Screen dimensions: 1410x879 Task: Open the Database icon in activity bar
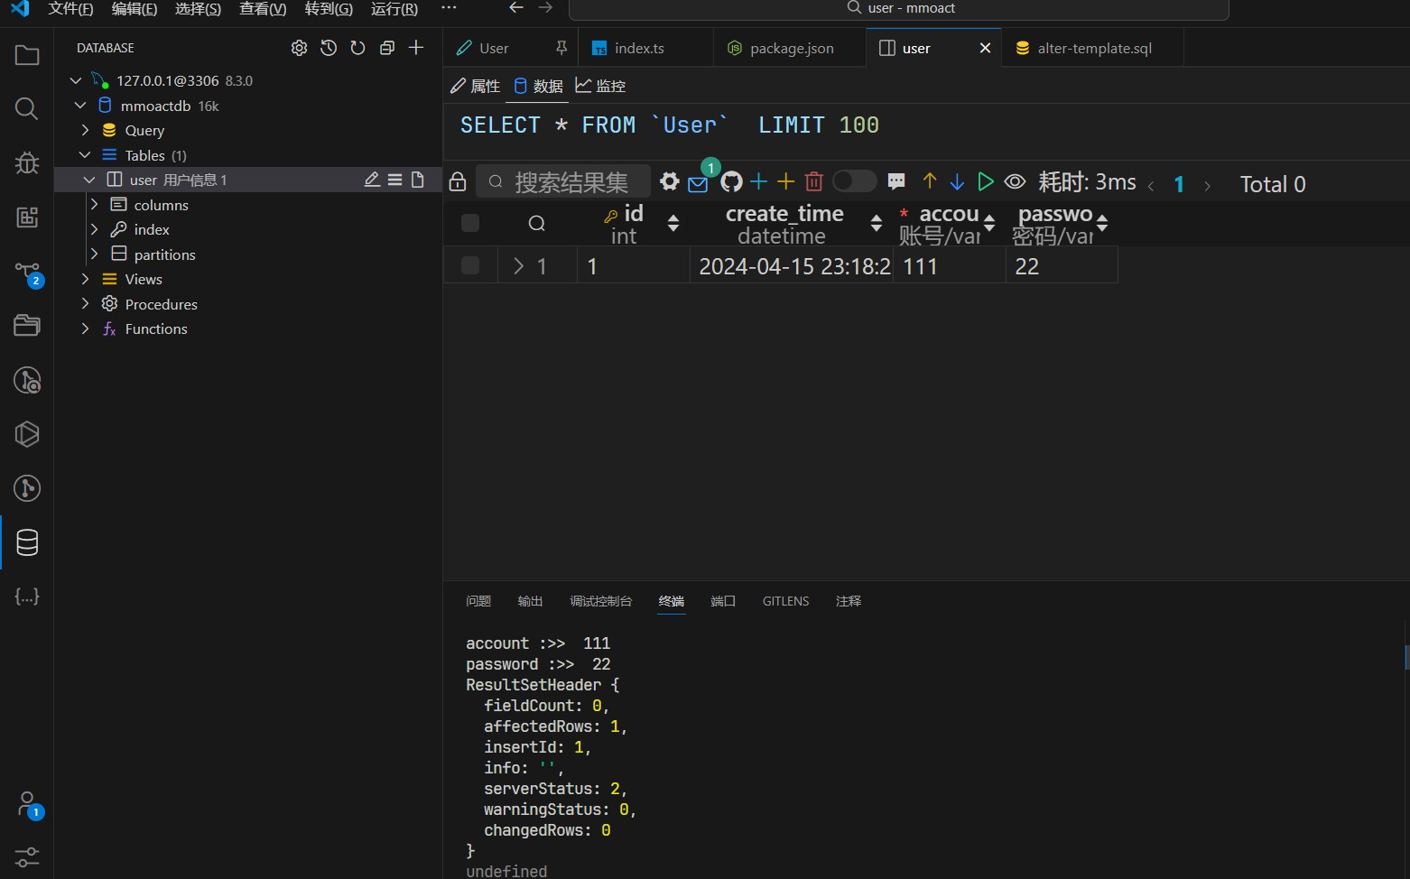(x=27, y=542)
